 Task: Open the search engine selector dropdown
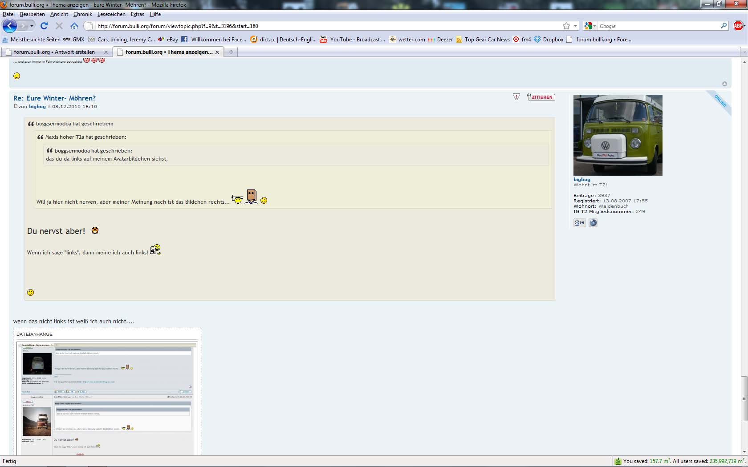[590, 26]
